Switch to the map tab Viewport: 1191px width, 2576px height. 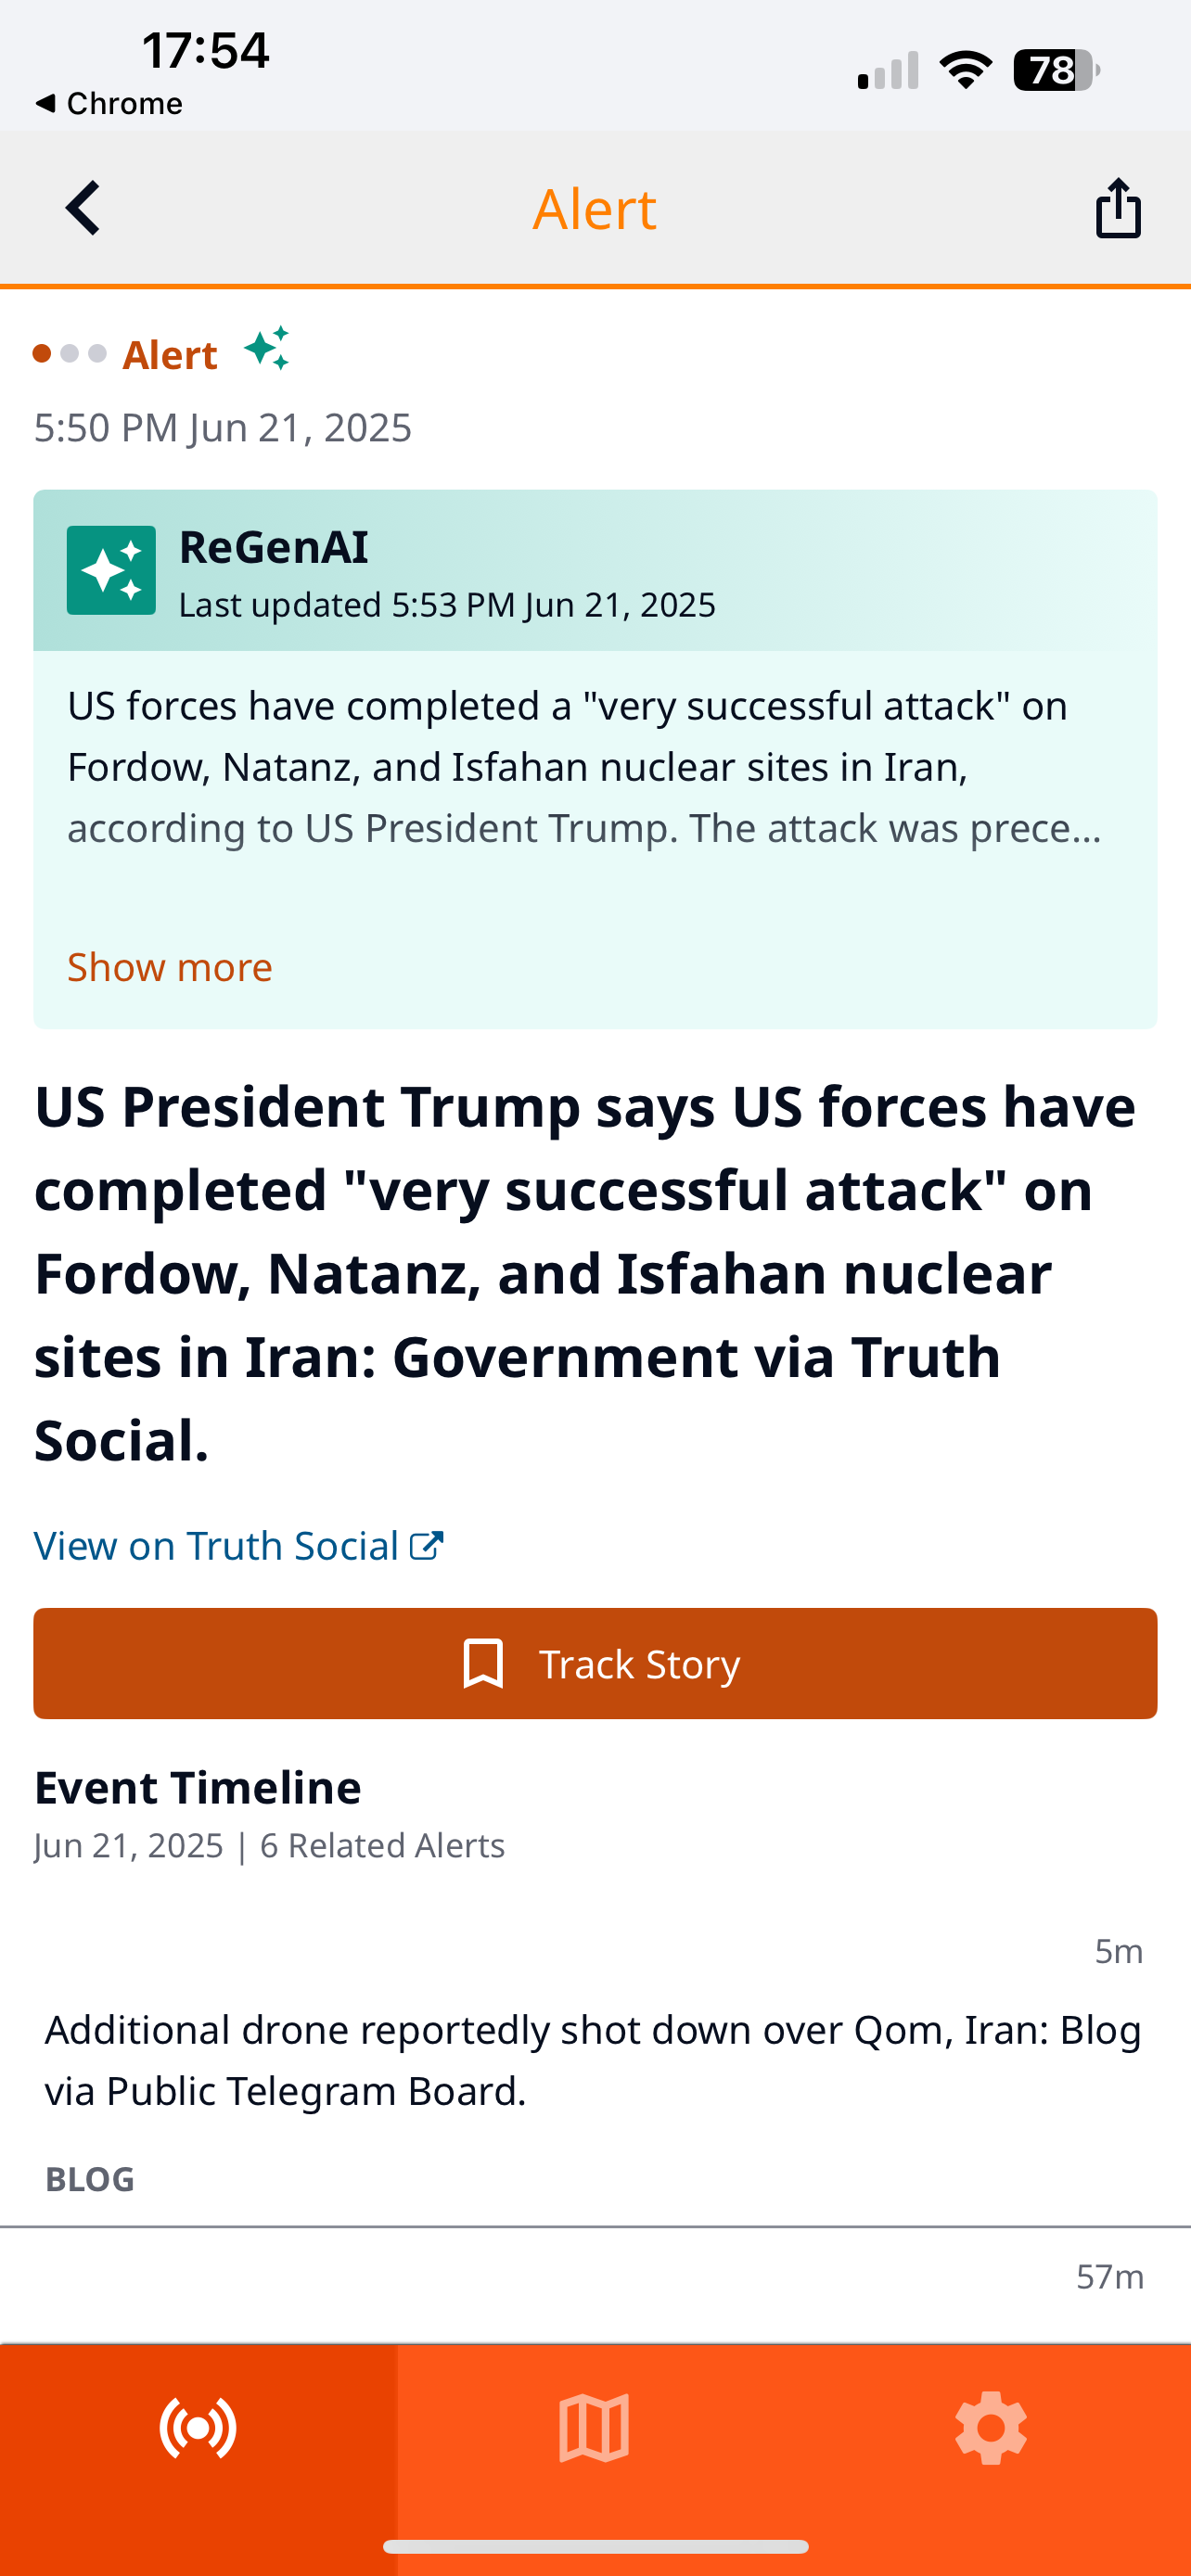click(594, 2428)
